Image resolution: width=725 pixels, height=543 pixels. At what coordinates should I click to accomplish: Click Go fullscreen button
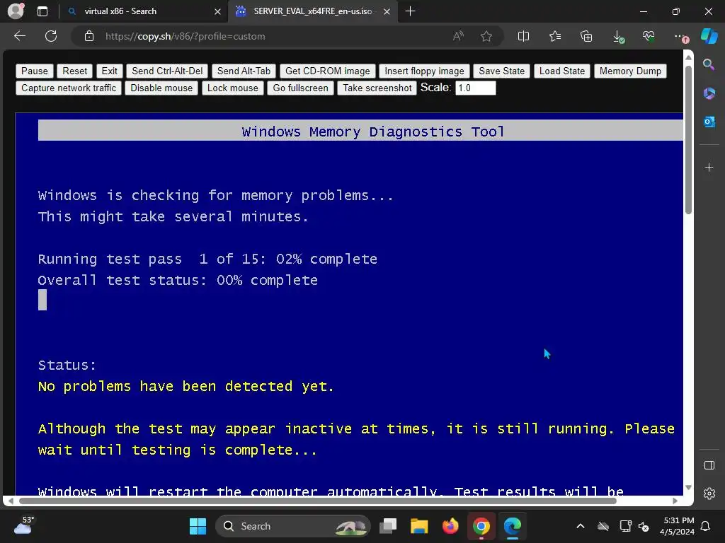coord(300,88)
